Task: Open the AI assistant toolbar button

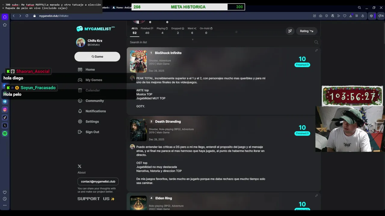Action: (x=381, y=16)
